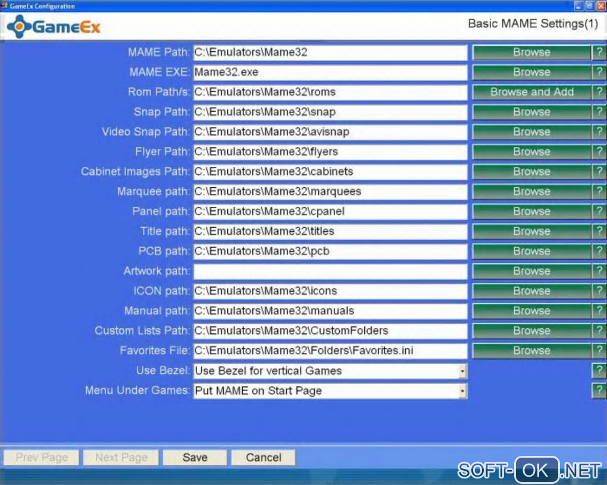The width and height of the screenshot is (607, 485).
Task: Click into the PCB path field
Action: pos(330,251)
